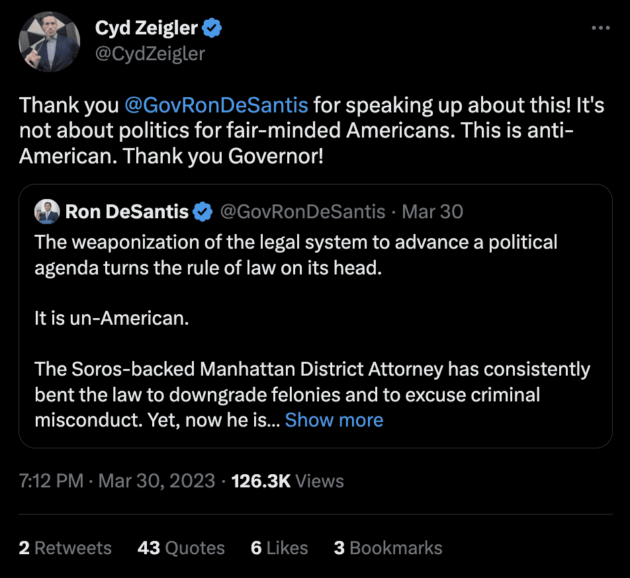Open the Cyd Zeigler display name
This screenshot has width=630, height=578.
pyautogui.click(x=146, y=28)
